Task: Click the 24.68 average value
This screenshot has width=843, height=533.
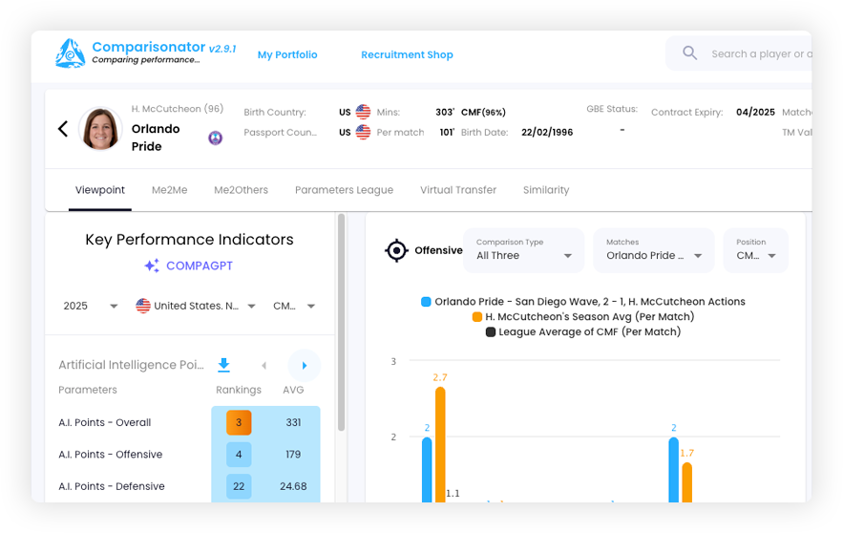Action: 293,486
